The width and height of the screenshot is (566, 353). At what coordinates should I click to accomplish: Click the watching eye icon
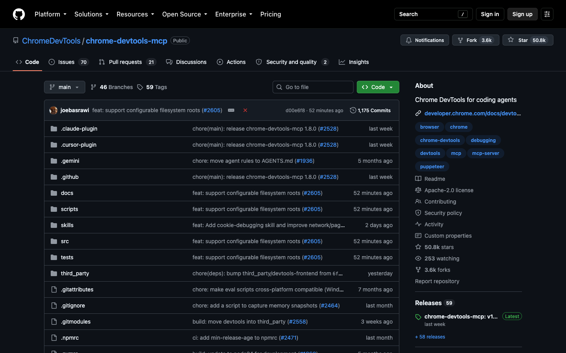coord(418,258)
